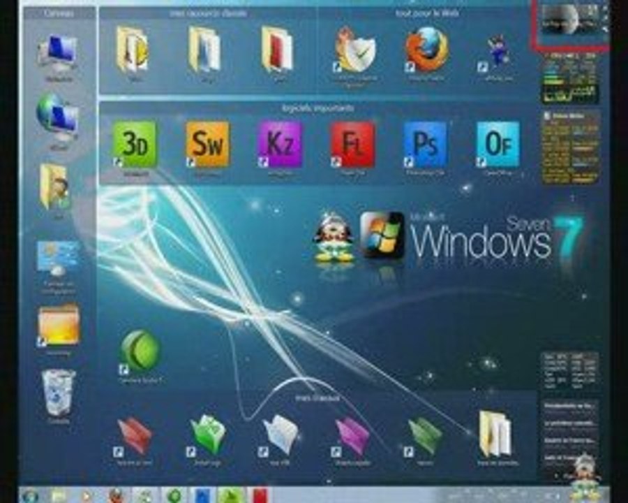Open the Network icon with globe
Screen dimensions: 628x503
57,117
